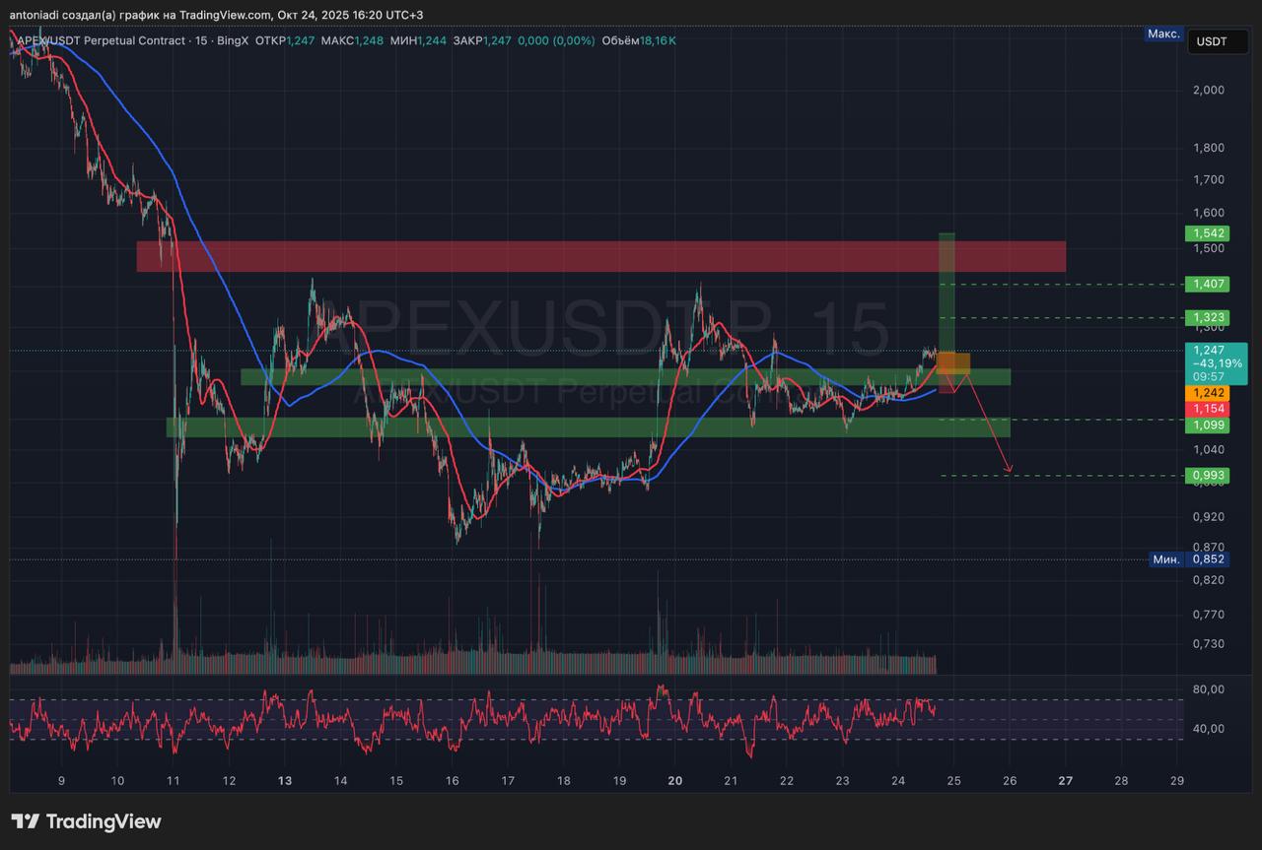Image resolution: width=1262 pixels, height=850 pixels.
Task: Click the current price 1,247 countdown label
Action: pyautogui.click(x=1217, y=363)
